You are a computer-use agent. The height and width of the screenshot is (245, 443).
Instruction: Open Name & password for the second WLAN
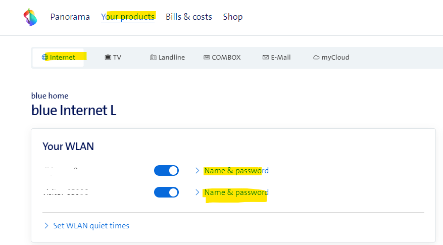[x=236, y=192]
